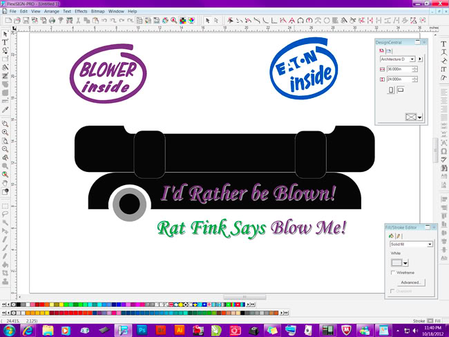The height and width of the screenshot is (337, 449).
Task: Select the pan hand tool in left toolbox
Action: [x=5, y=183]
